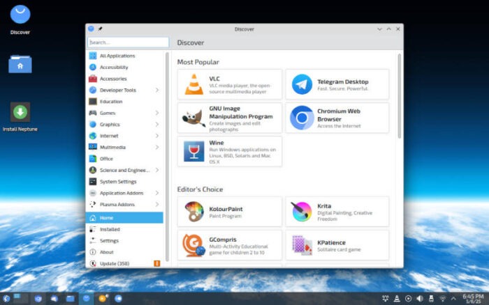
Task: Open the Discover desktop shortcut icon
Action: pos(20,15)
